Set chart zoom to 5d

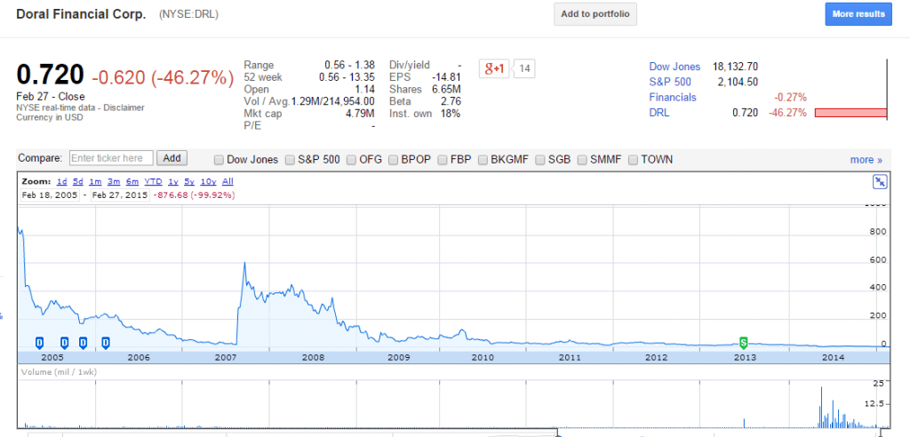click(x=78, y=182)
